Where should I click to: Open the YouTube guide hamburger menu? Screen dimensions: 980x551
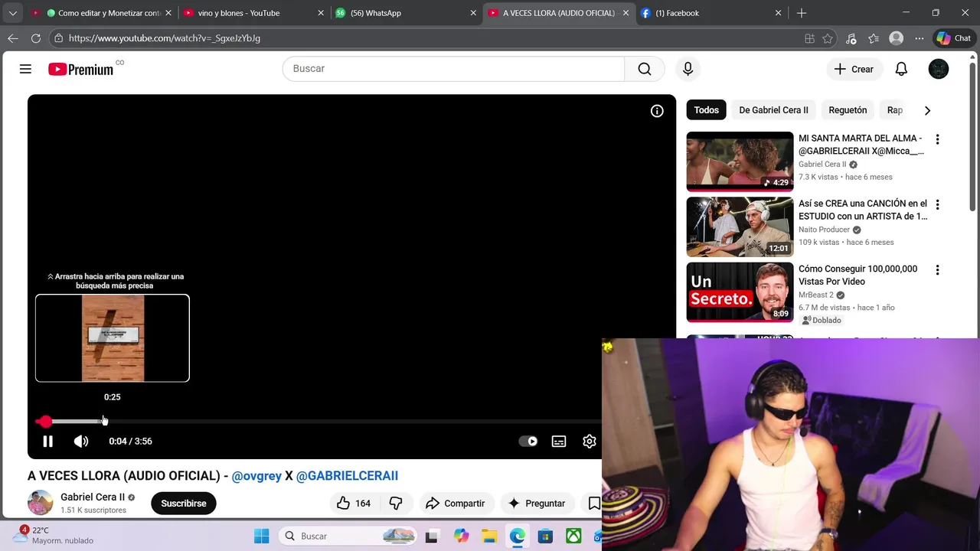(x=25, y=69)
